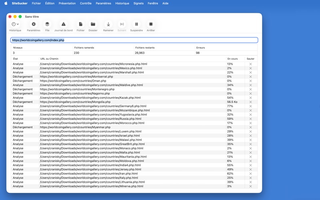Select the Mauritania.php.html path row
The width and height of the screenshot is (320, 200).
click(x=134, y=157)
